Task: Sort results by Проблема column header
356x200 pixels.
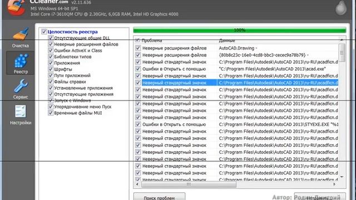Action: pos(152,41)
